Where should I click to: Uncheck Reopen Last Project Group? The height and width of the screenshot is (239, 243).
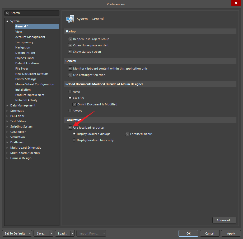pyautogui.click(x=70, y=39)
